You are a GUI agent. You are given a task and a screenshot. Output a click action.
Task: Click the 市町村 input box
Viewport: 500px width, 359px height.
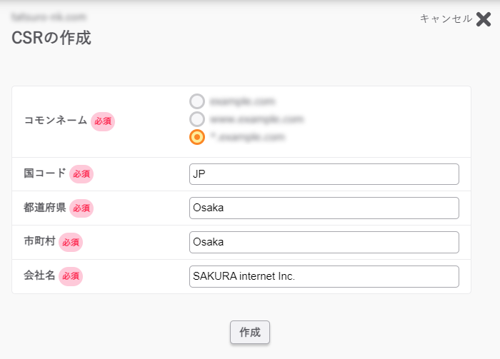pos(324,243)
